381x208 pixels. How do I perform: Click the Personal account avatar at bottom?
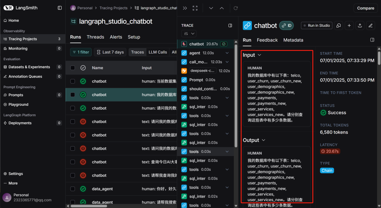(x=7, y=197)
